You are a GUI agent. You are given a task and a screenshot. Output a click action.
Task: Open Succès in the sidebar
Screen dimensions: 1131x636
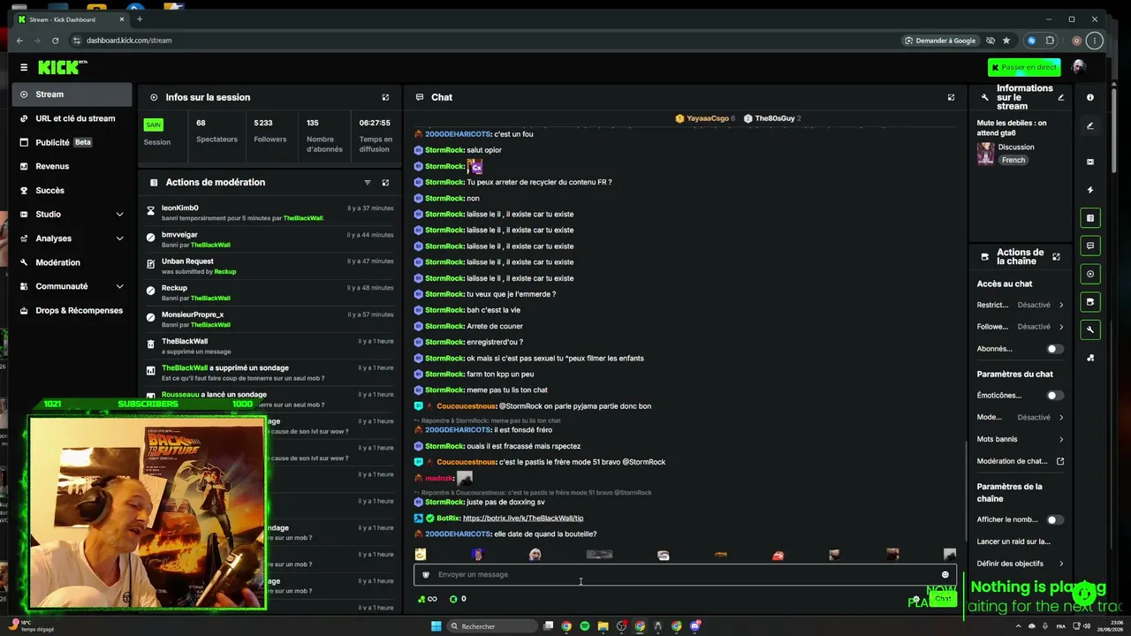(72, 190)
